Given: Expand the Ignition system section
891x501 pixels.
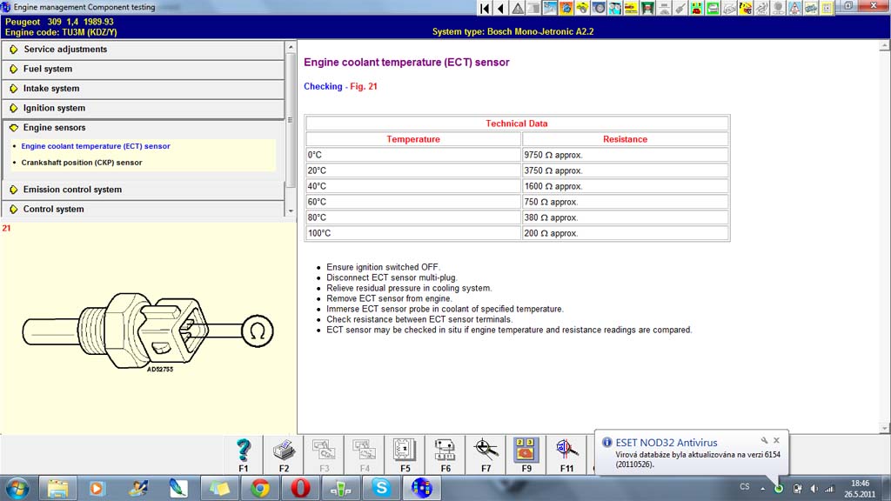Looking at the screenshot, I should (54, 108).
